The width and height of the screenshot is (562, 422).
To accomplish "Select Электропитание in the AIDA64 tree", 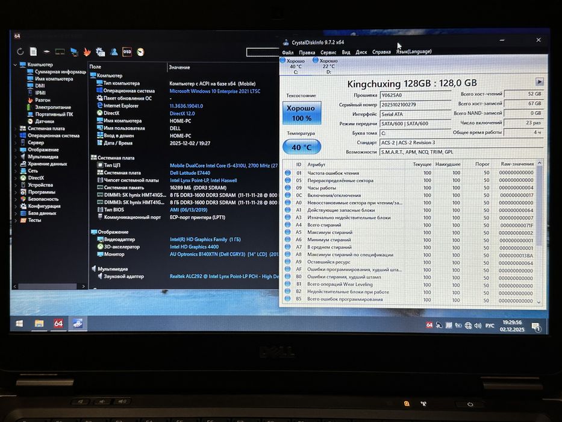I will point(53,107).
